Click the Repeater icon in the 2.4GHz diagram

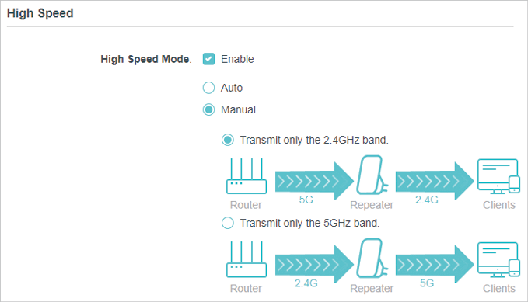372,175
